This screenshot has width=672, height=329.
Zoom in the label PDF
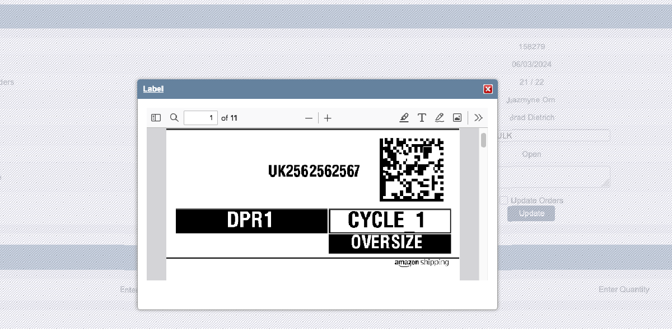pos(328,118)
